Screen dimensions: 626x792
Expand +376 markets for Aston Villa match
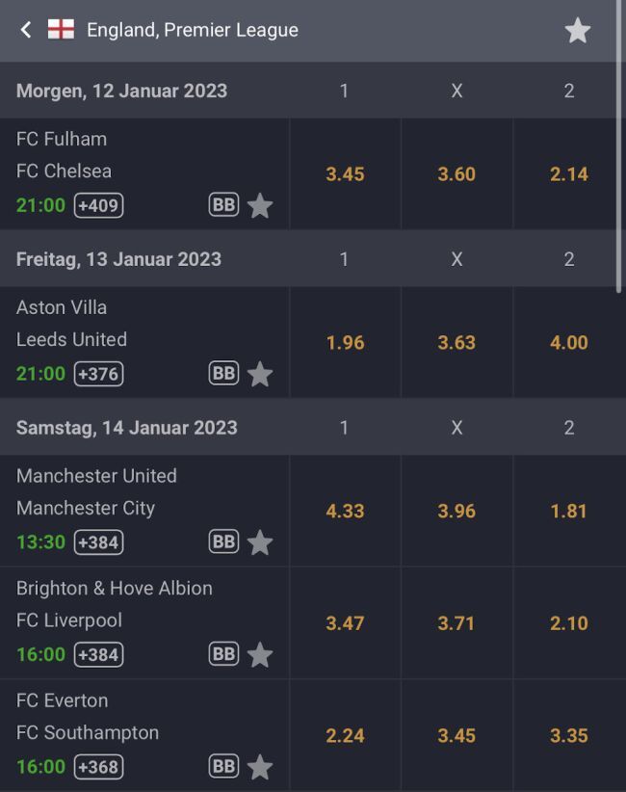coord(98,374)
